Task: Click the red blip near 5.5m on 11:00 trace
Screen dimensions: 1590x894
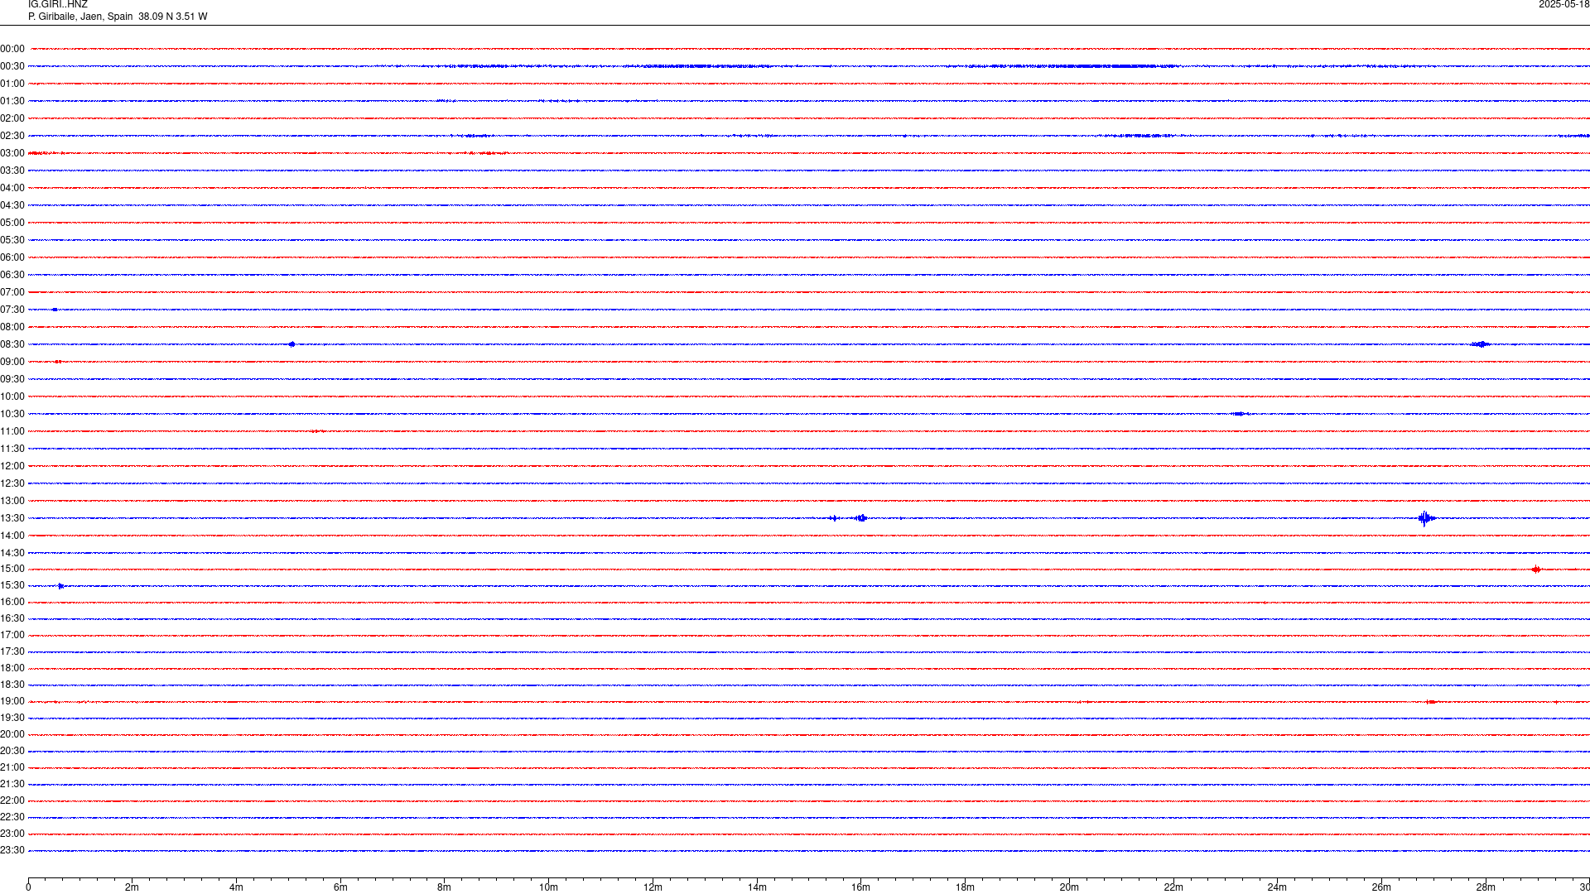Action: pos(317,431)
